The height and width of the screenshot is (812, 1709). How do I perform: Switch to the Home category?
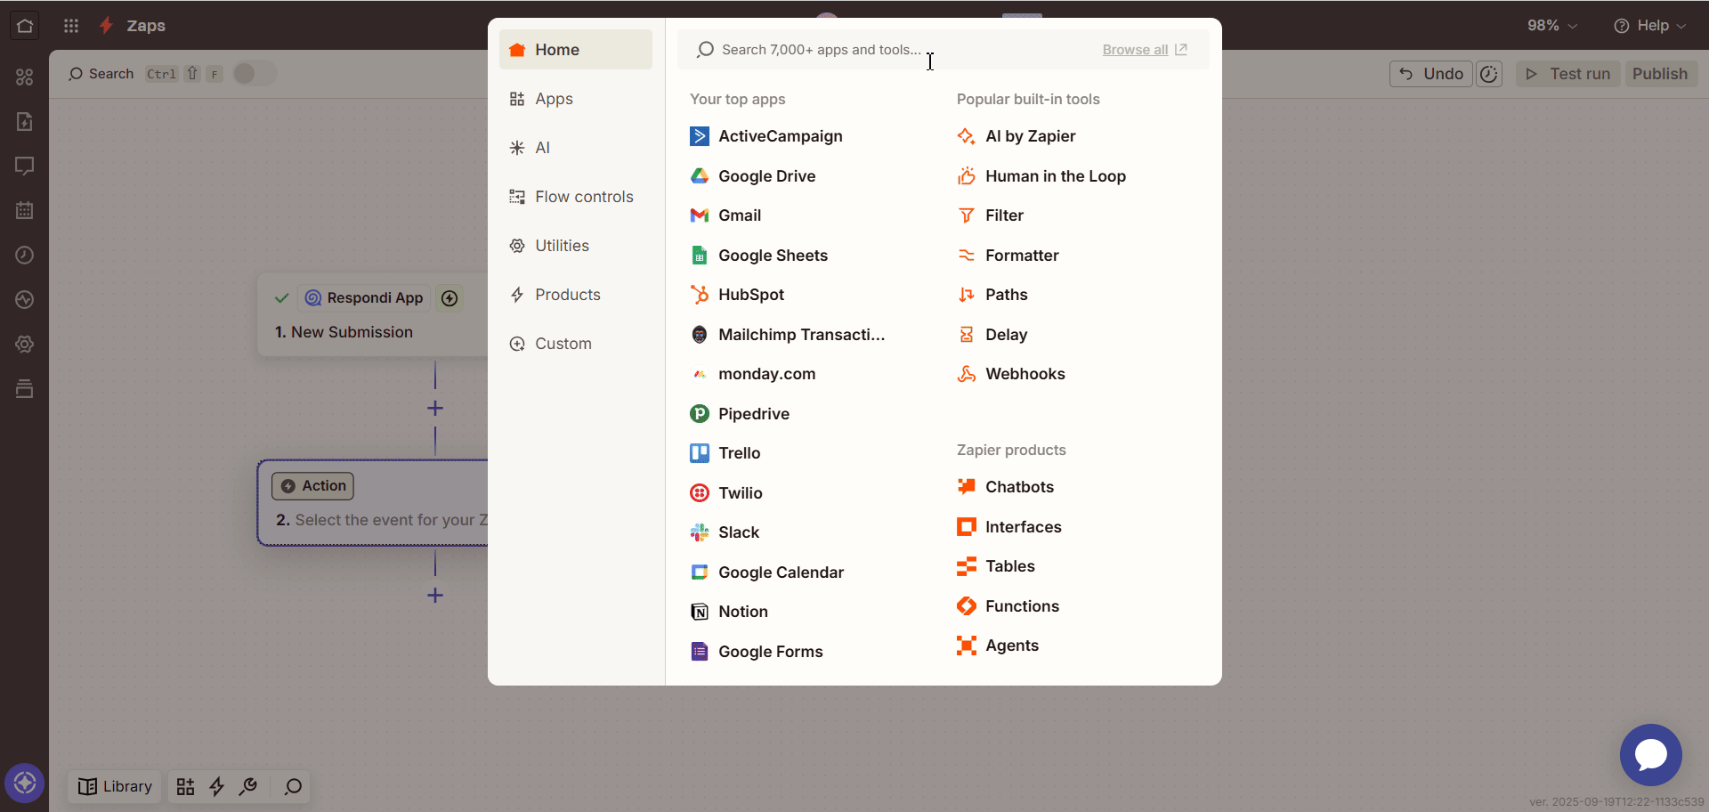tap(576, 50)
